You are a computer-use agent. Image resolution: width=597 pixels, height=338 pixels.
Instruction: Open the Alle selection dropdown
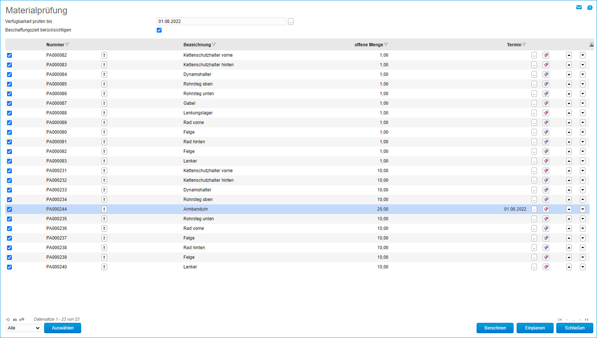pos(24,328)
